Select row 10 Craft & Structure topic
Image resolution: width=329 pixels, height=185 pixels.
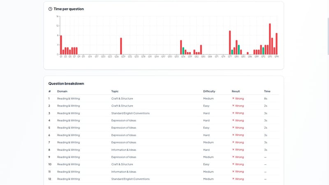[x=122, y=164]
